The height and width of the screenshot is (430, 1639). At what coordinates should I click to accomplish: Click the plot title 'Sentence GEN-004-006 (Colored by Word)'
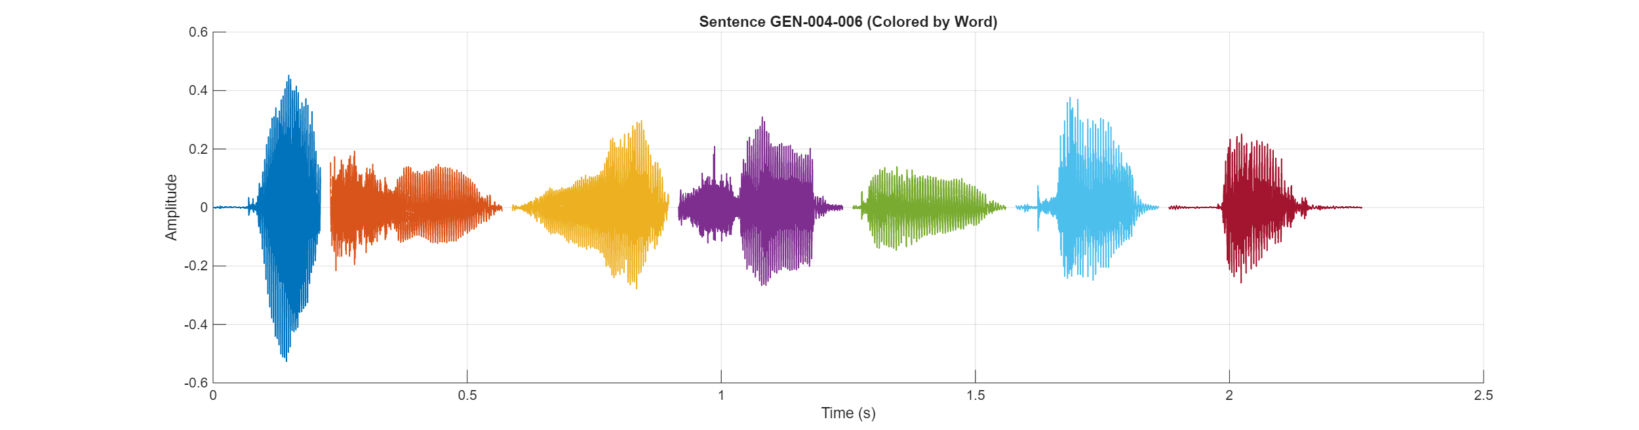[848, 22]
